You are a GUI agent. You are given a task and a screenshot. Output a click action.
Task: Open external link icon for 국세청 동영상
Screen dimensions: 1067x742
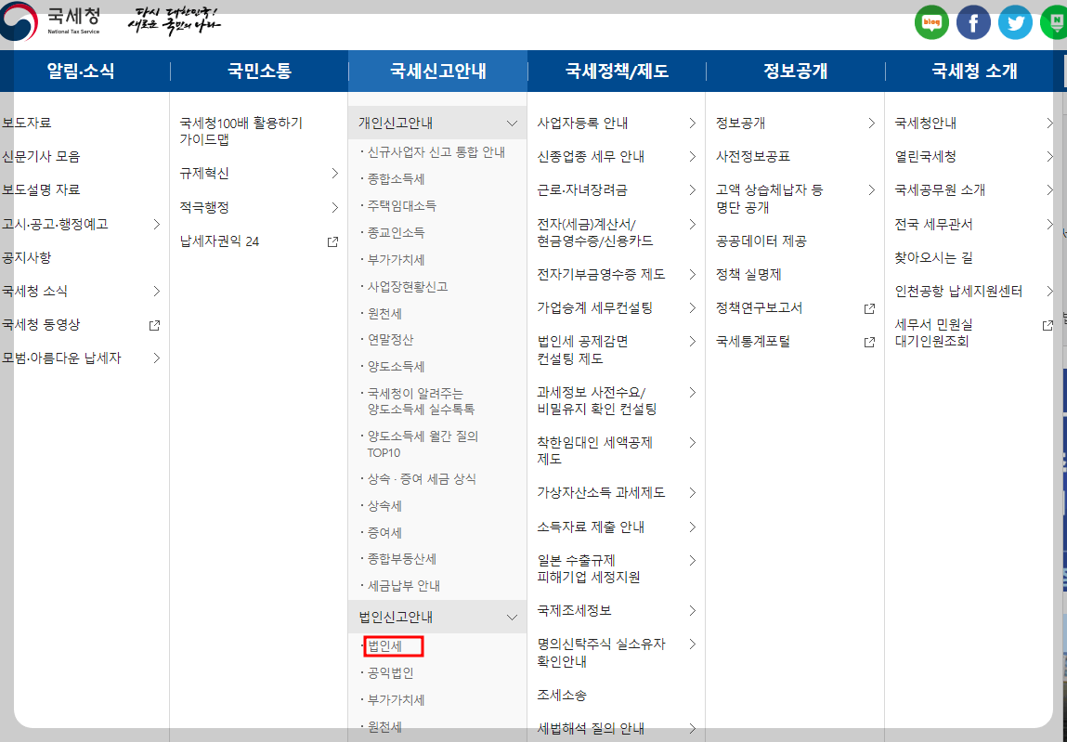pyautogui.click(x=156, y=325)
